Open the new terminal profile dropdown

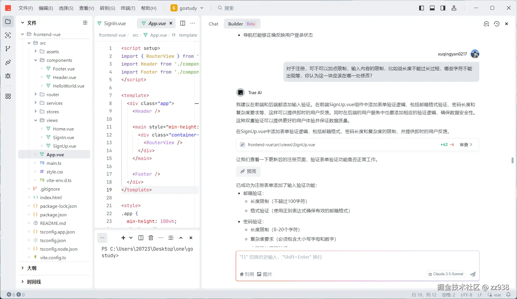point(131,238)
